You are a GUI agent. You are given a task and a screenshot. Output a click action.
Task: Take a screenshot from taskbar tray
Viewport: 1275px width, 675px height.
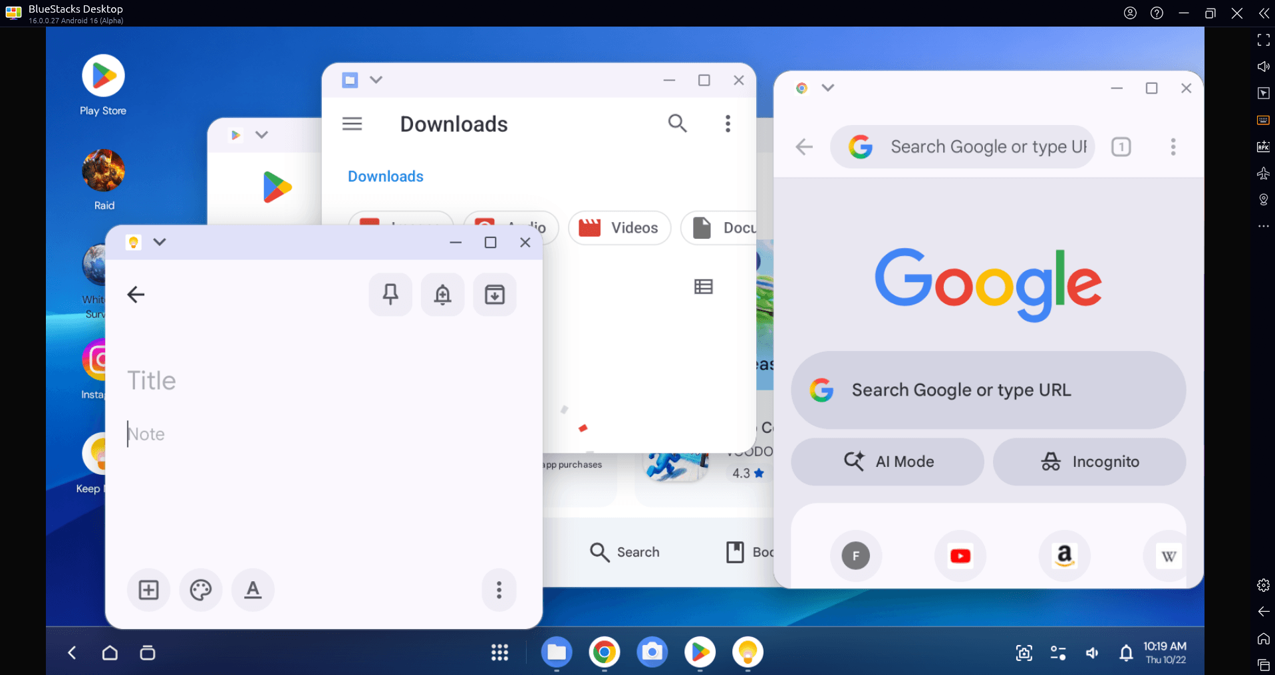click(x=1024, y=653)
